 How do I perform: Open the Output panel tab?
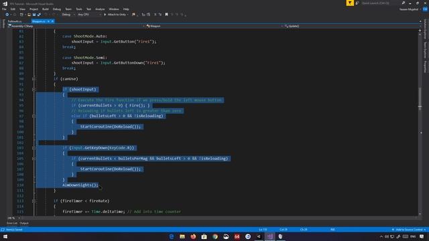24,223
